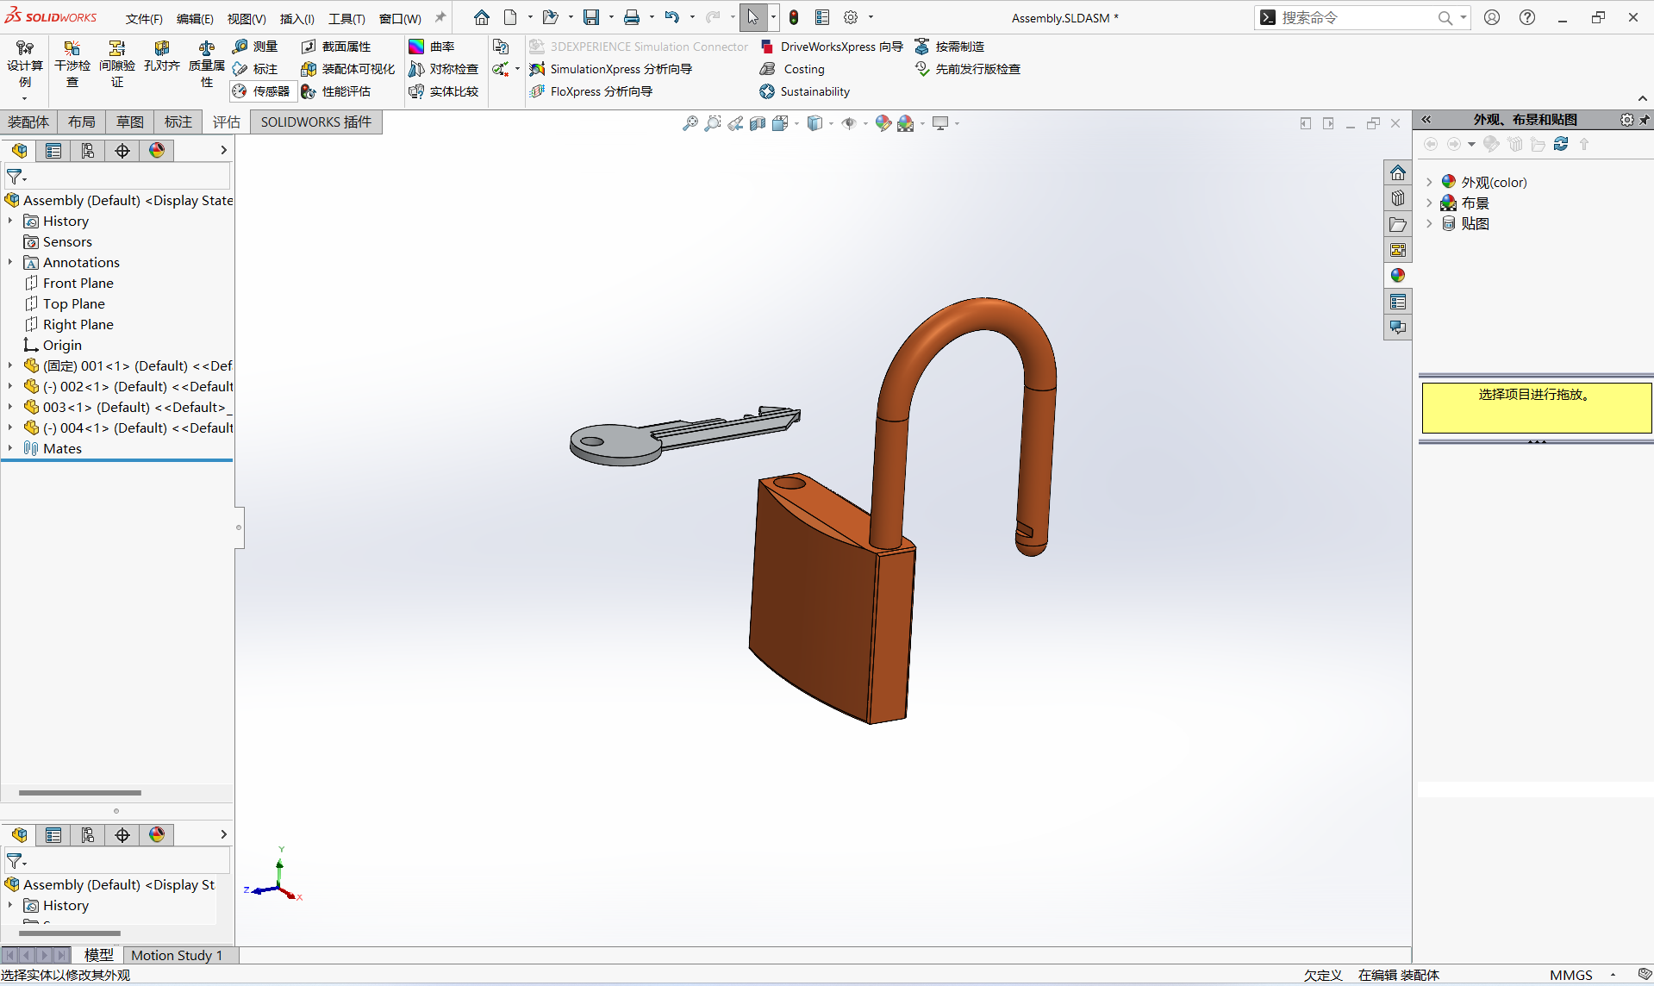Click the rebuild traffic light icon
The image size is (1654, 986).
(794, 17)
